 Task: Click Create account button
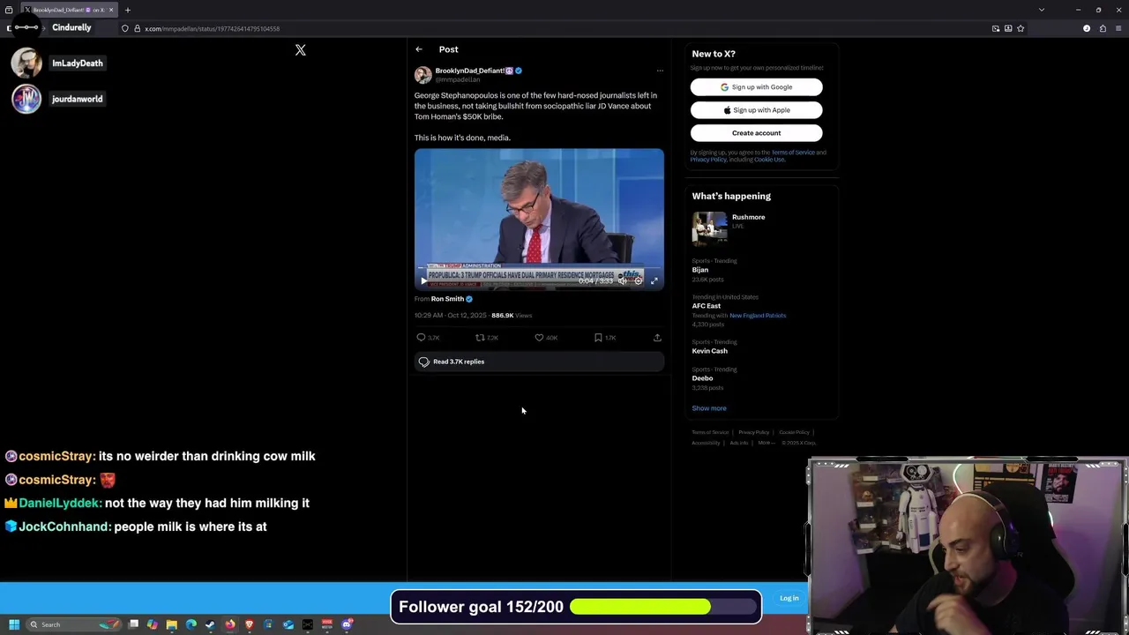pos(756,133)
